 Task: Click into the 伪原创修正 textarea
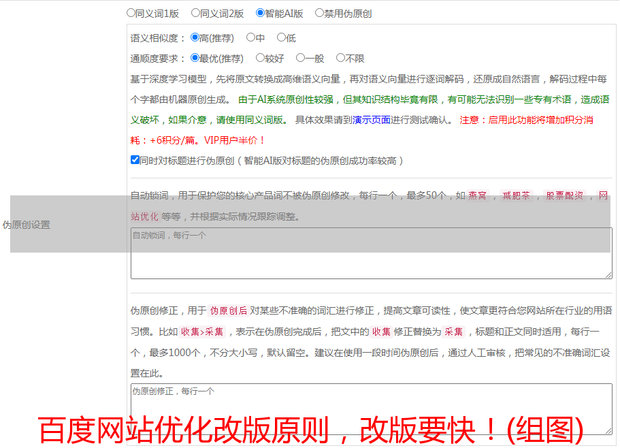point(372,409)
